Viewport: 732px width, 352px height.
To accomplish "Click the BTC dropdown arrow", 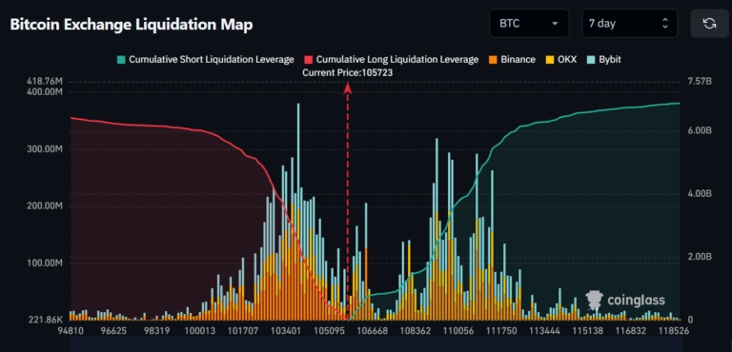I will click(x=555, y=24).
